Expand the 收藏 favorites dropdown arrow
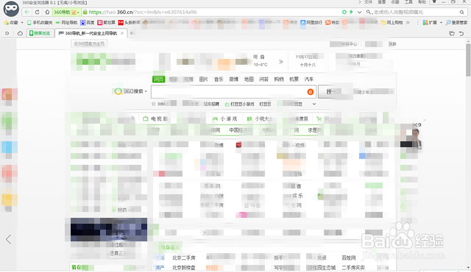 (x=22, y=22)
